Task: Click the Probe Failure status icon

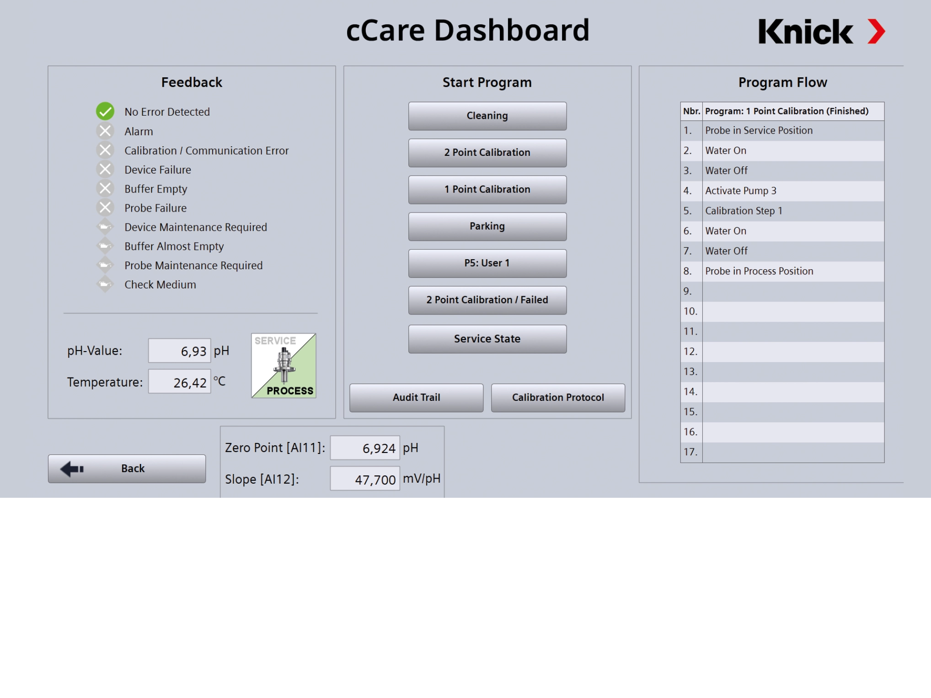Action: pyautogui.click(x=105, y=208)
